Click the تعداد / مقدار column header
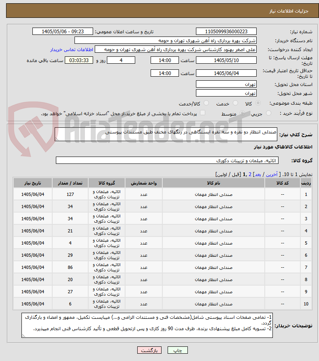 click(70, 183)
